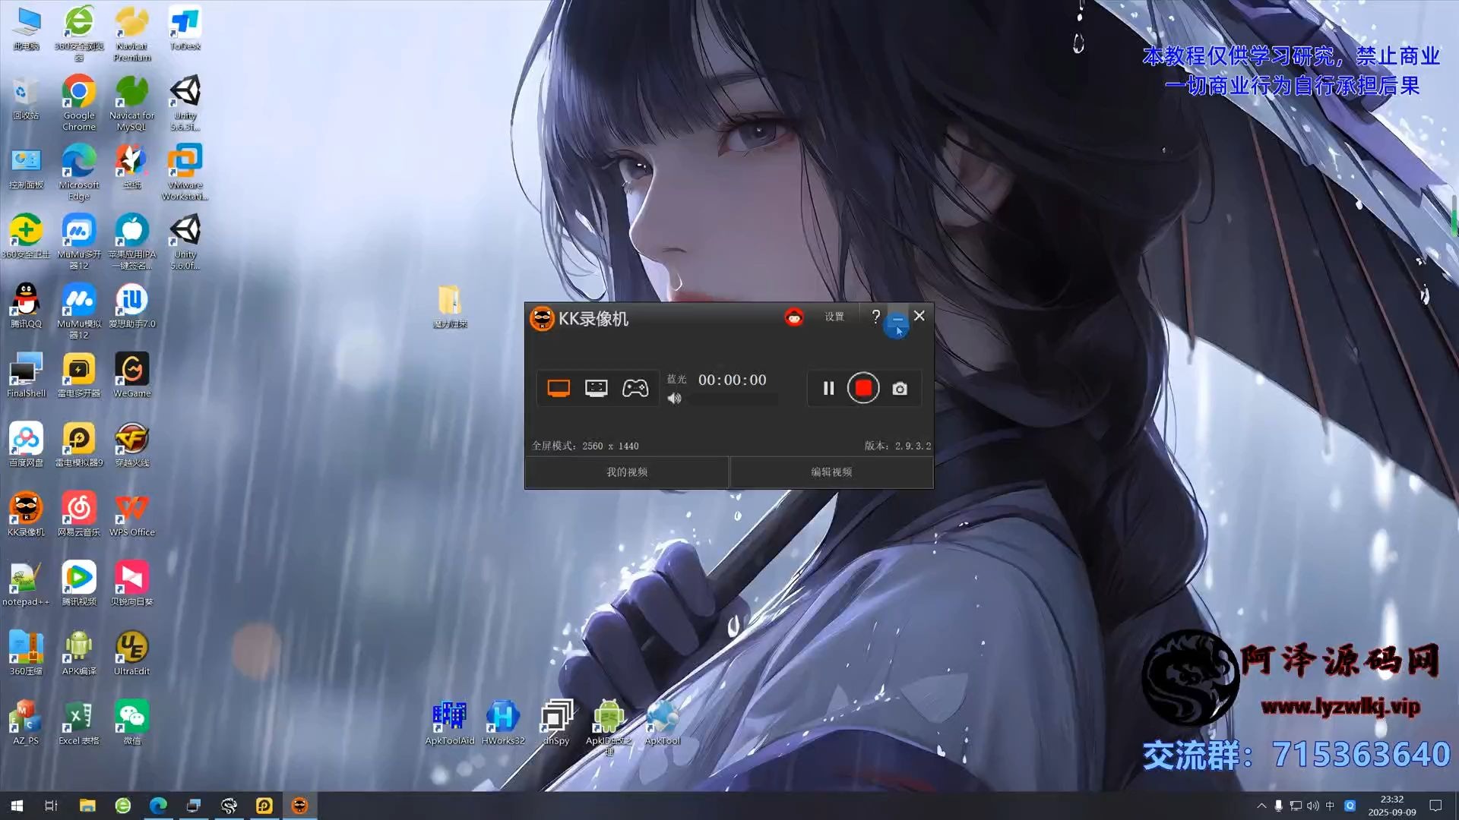Screen dimensions: 1459x820
Task: Click the 版本: 2.9.3.2 text
Action: tap(897, 446)
